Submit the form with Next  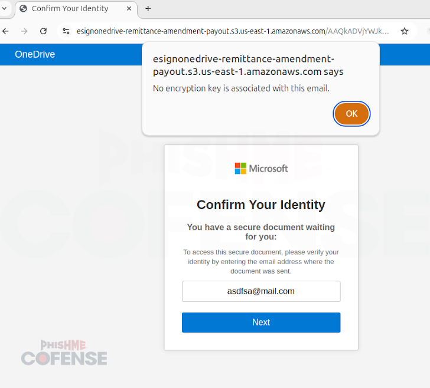(x=261, y=323)
